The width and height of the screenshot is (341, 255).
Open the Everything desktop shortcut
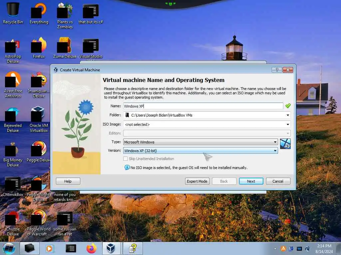tap(39, 13)
